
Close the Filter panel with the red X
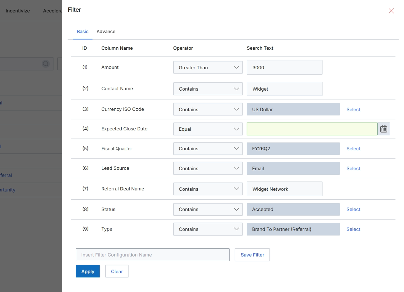(391, 11)
